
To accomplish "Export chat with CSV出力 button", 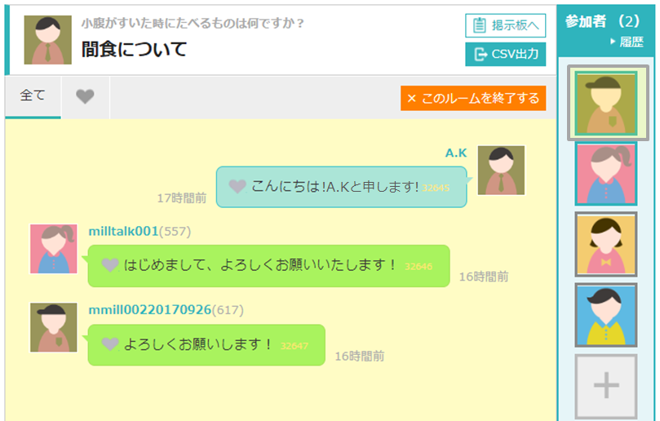I will (506, 55).
